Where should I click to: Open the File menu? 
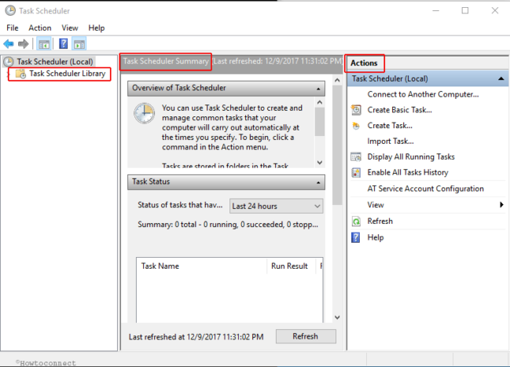(13, 28)
